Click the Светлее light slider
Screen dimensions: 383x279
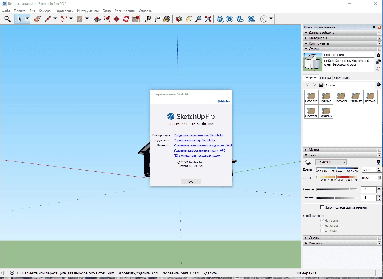point(337,190)
